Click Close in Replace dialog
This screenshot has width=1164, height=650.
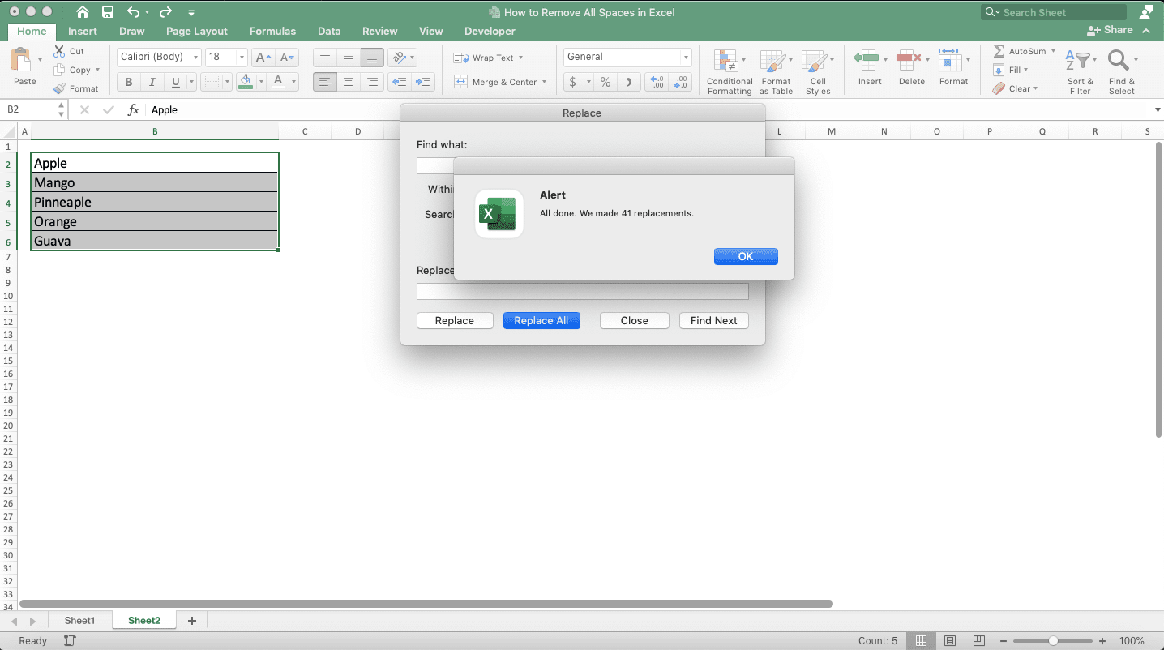click(635, 320)
